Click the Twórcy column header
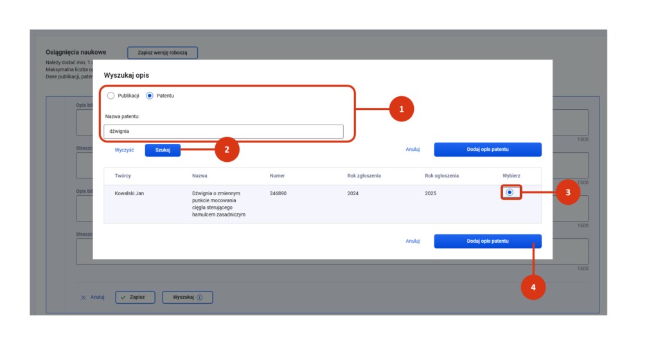 point(123,175)
